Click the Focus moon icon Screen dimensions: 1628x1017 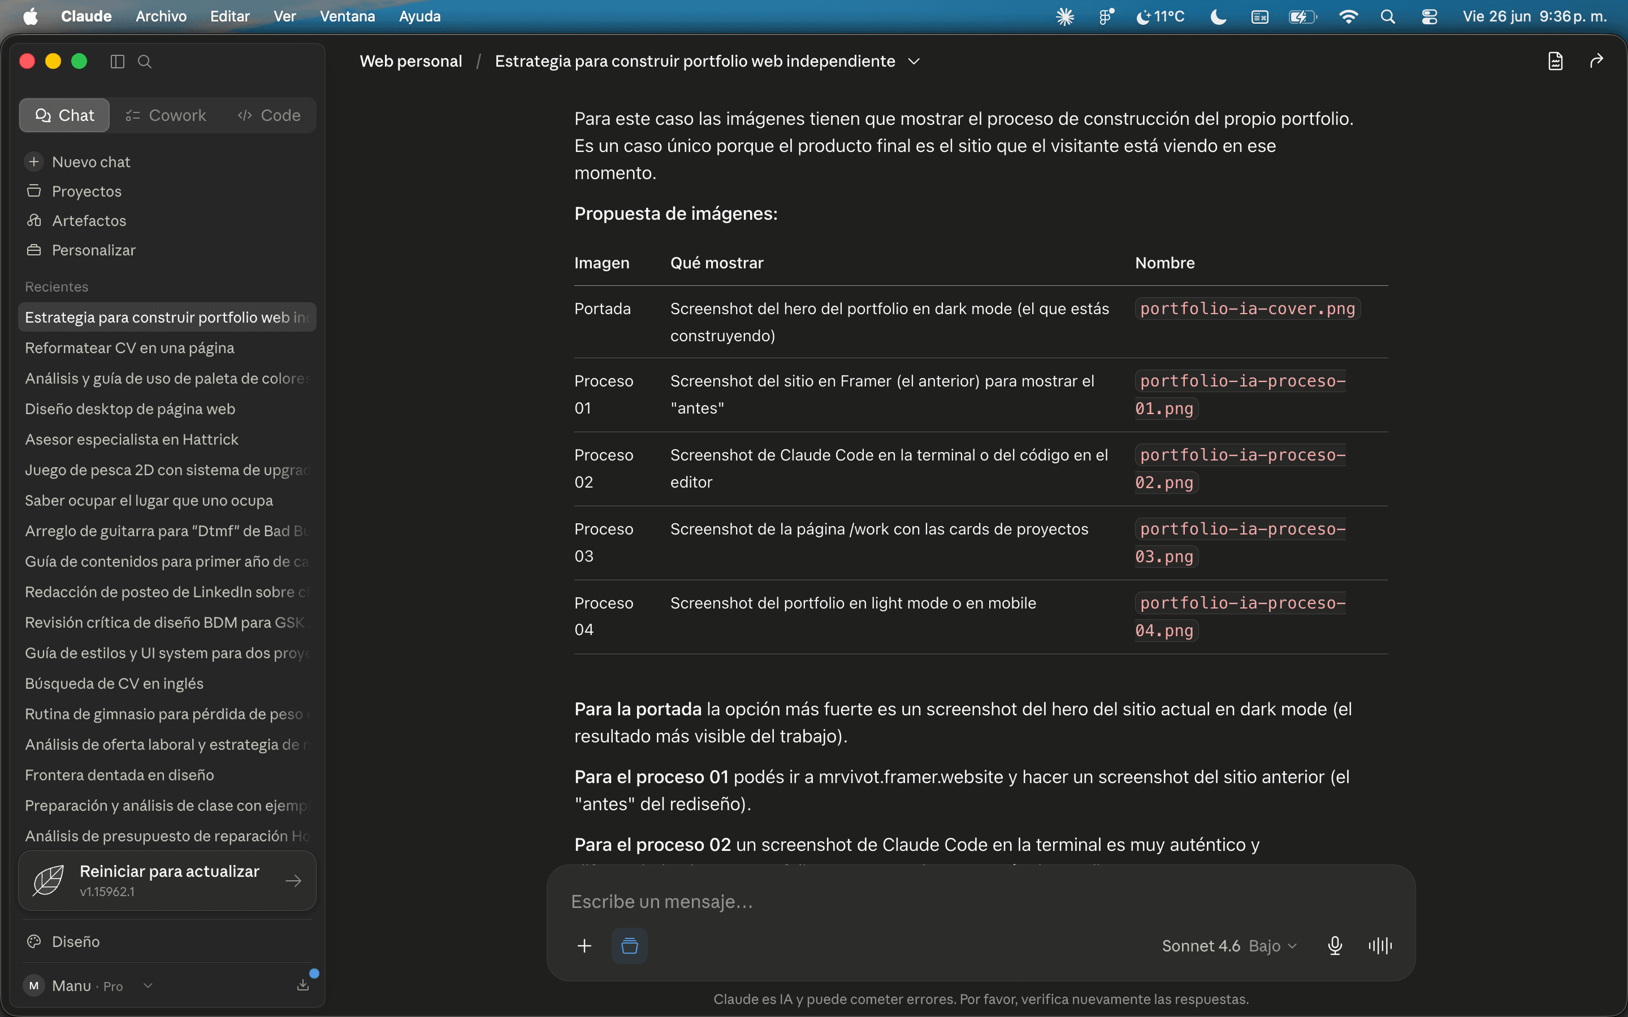[1218, 16]
